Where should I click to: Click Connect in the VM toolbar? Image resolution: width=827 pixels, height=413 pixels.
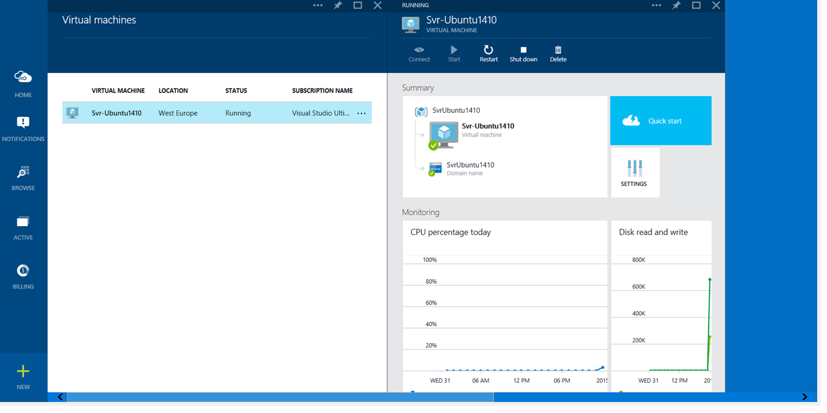point(419,54)
